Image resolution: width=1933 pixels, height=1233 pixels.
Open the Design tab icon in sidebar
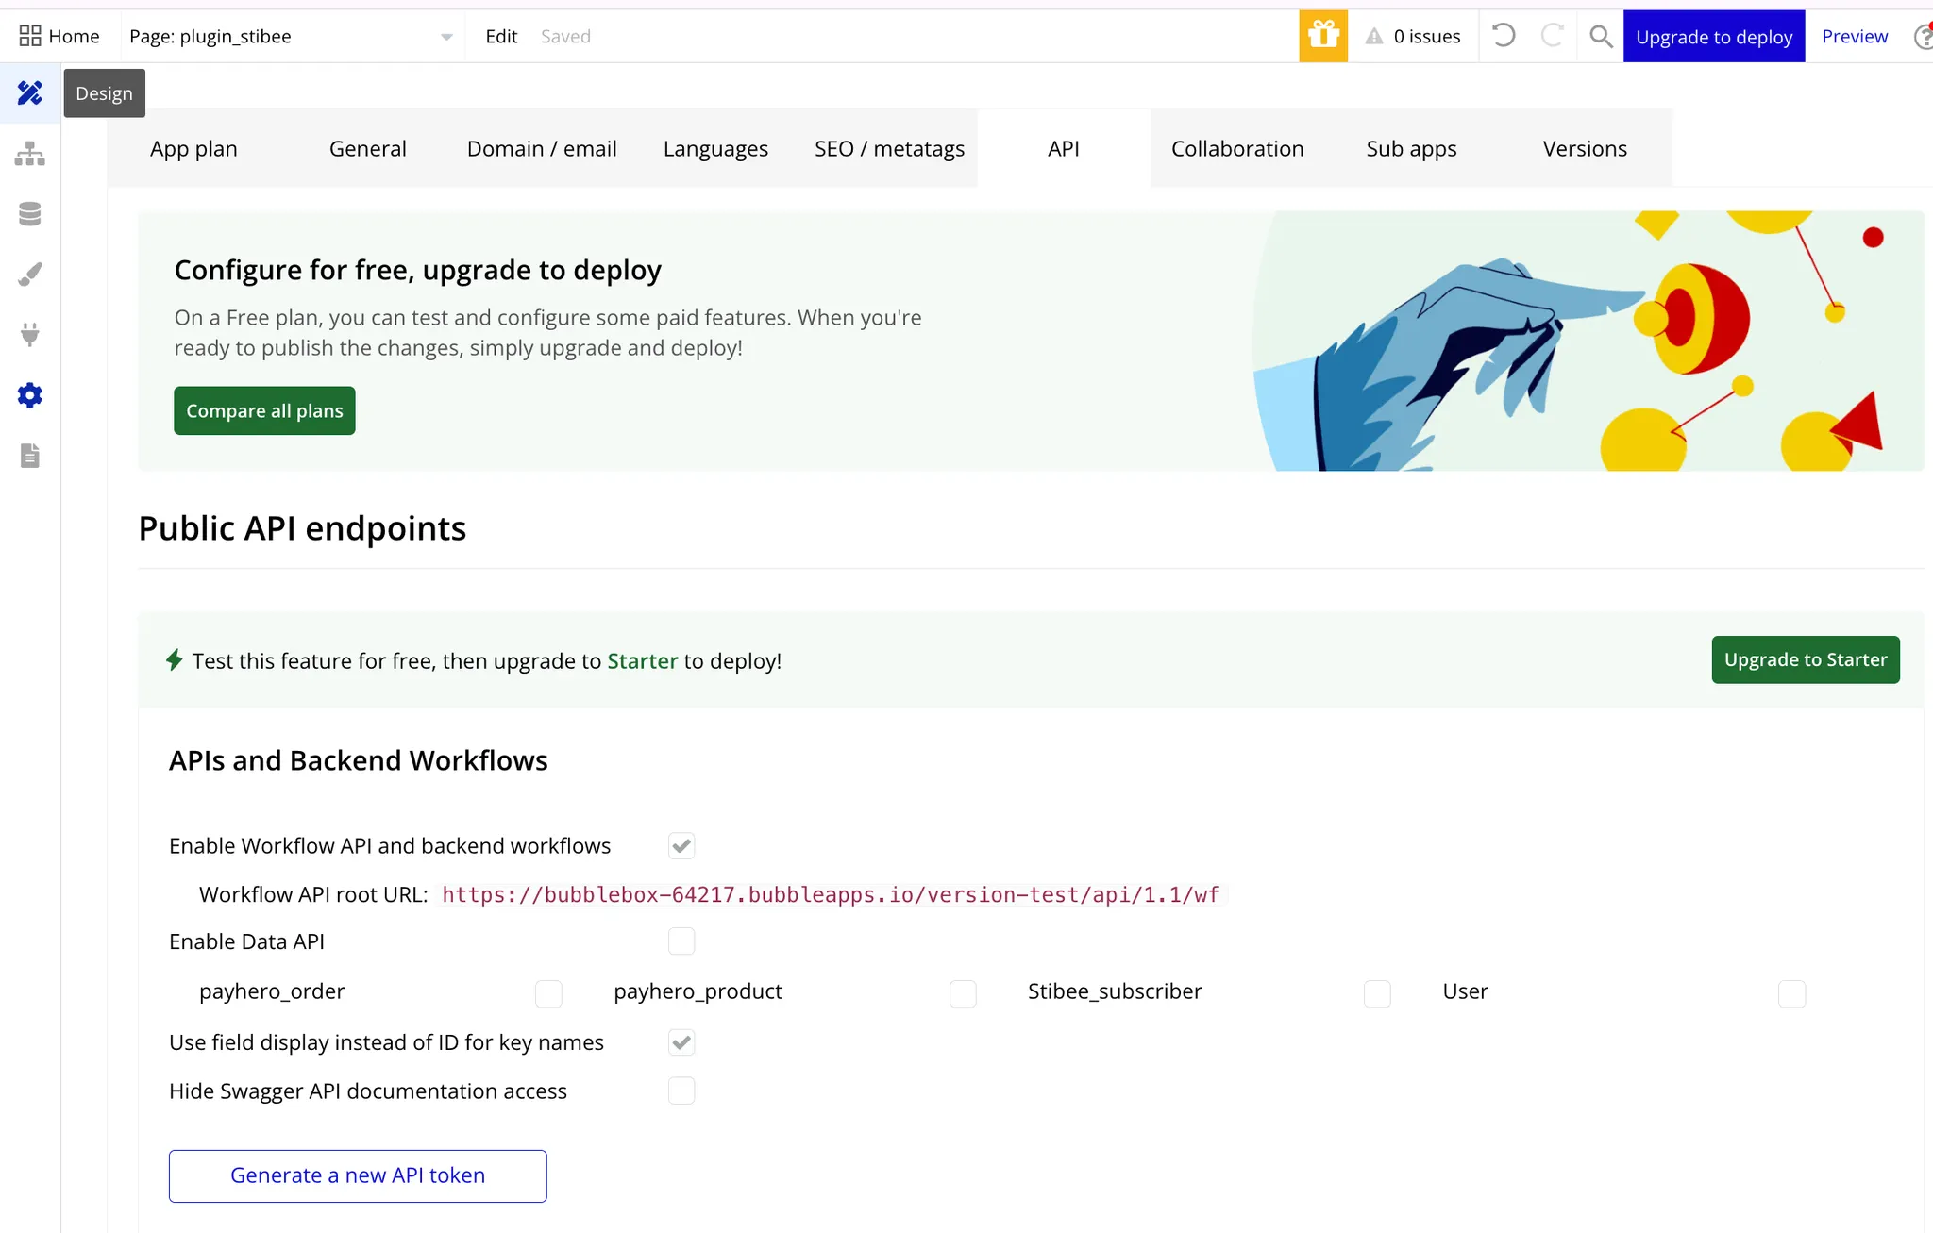[x=30, y=92]
